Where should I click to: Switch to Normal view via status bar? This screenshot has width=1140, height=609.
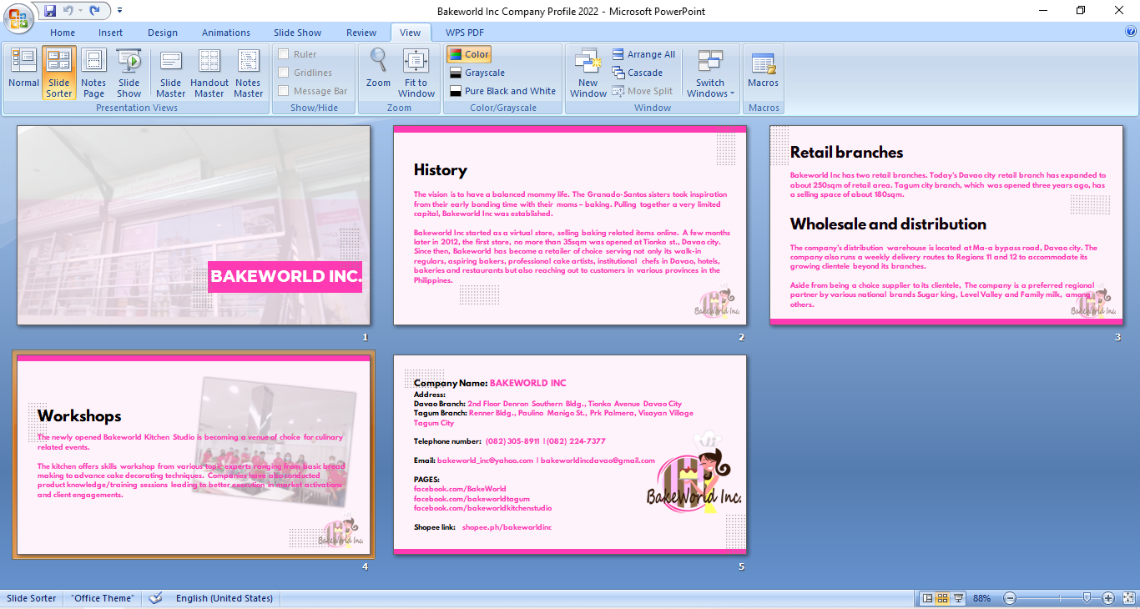point(927,598)
